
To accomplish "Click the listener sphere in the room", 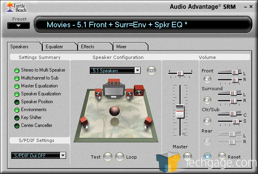I will pyautogui.click(x=115, y=111).
